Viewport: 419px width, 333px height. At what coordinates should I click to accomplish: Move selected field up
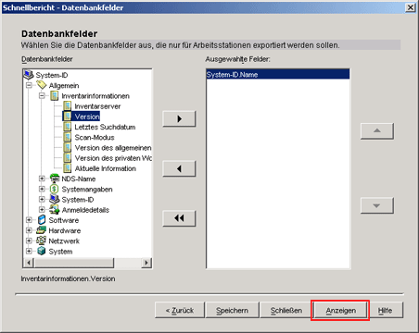[x=377, y=131]
